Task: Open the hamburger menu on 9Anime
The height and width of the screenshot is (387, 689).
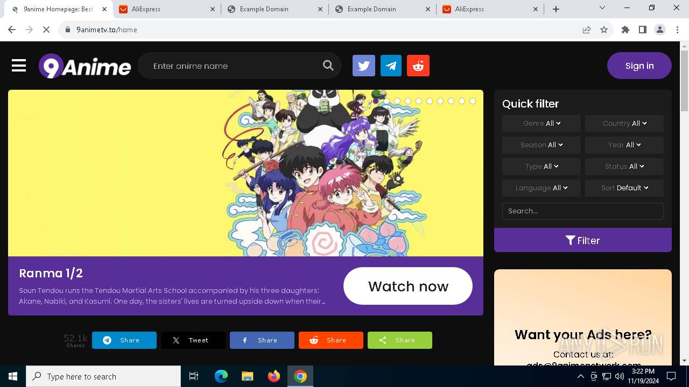Action: click(19, 66)
